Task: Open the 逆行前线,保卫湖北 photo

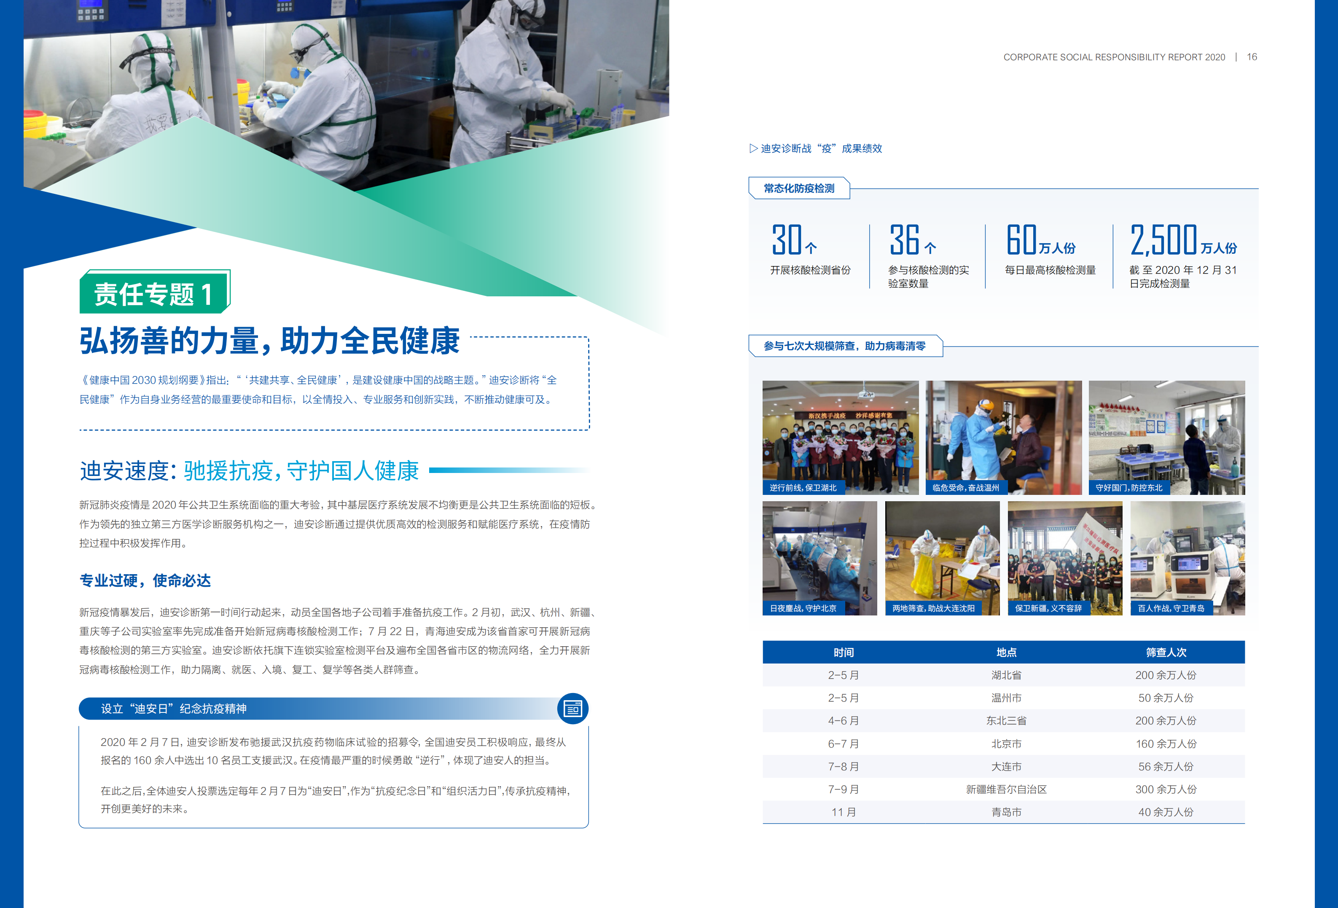Action: point(840,437)
